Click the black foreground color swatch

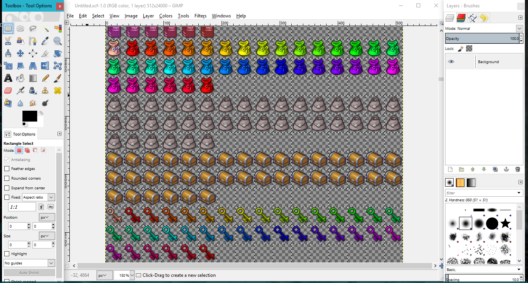pyautogui.click(x=29, y=116)
